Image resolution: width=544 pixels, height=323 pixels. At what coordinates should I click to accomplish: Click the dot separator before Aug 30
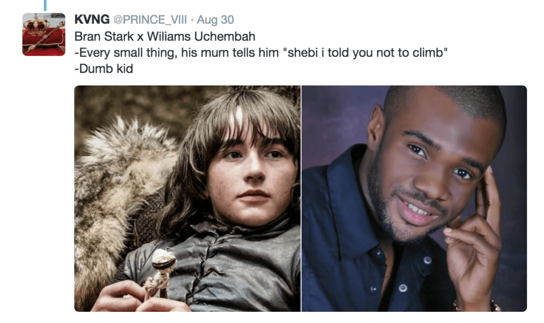pyautogui.click(x=192, y=20)
